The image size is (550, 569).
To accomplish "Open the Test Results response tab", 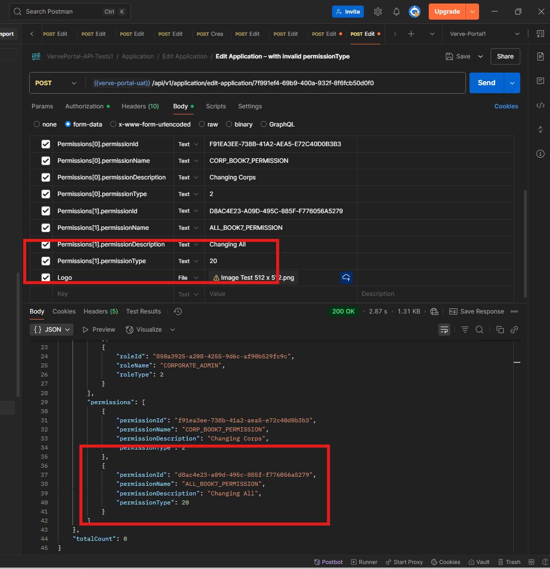I will (143, 311).
